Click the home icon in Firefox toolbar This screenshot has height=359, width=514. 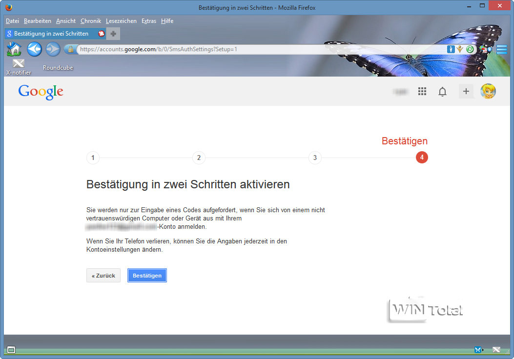(14, 49)
